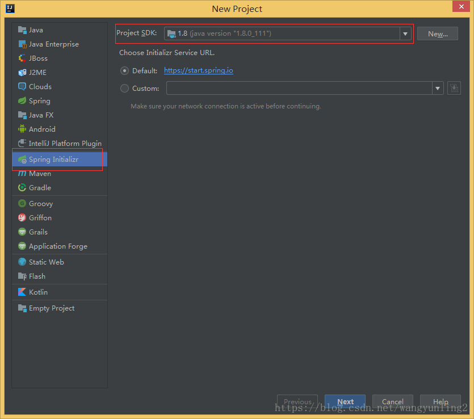
Task: Choose the Empty Project type
Action: (60, 308)
